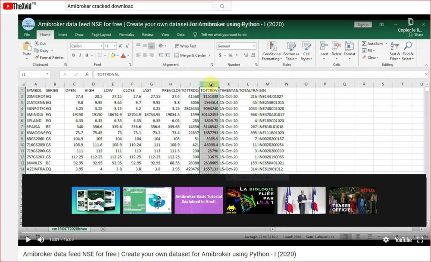Image resolution: width=431 pixels, height=262 pixels.
Task: Click the Find & Select icon
Action: click(408, 46)
